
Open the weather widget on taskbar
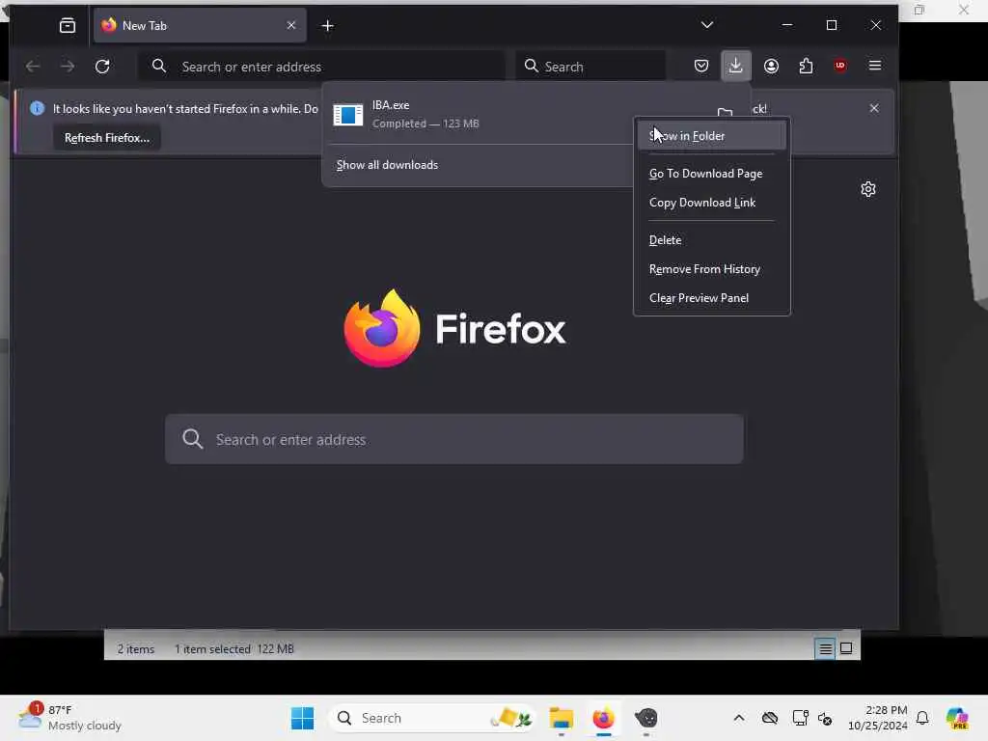pyautogui.click(x=69, y=718)
